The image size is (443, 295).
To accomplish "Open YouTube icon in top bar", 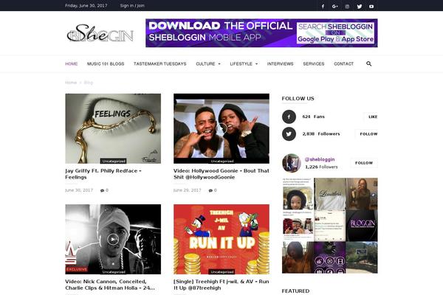I will pos(371,6).
